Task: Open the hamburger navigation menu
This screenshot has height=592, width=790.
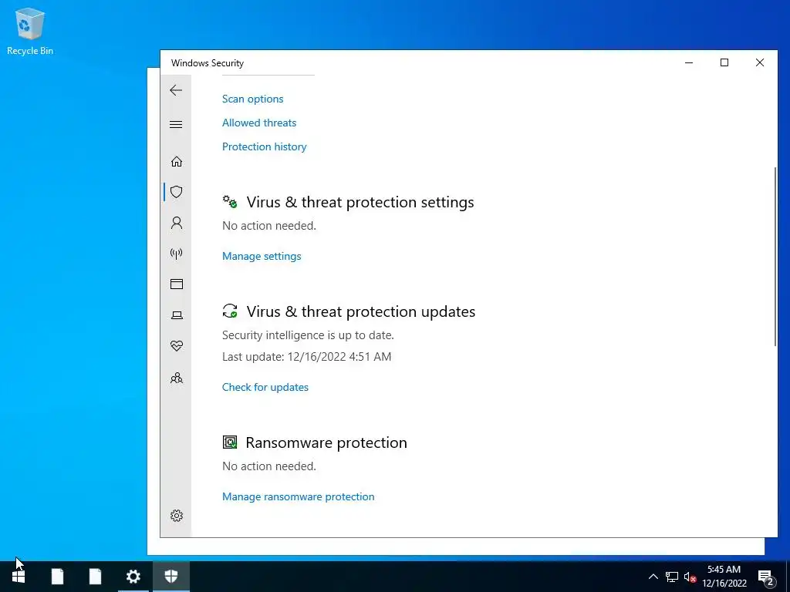Action: (176, 124)
